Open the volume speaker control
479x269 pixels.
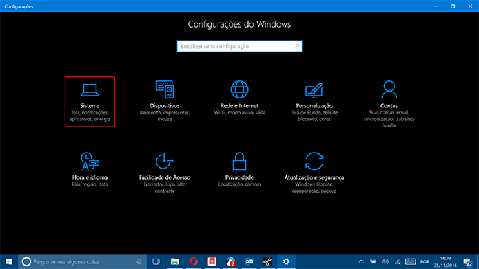385,261
